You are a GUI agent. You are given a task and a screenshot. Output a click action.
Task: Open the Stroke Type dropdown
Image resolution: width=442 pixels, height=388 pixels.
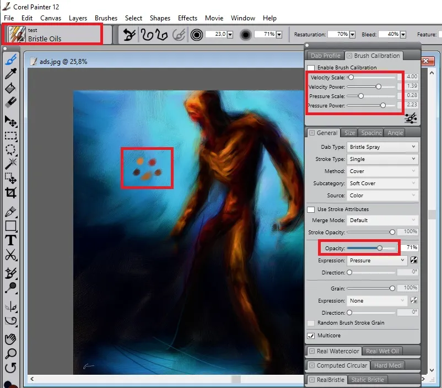(x=382, y=159)
